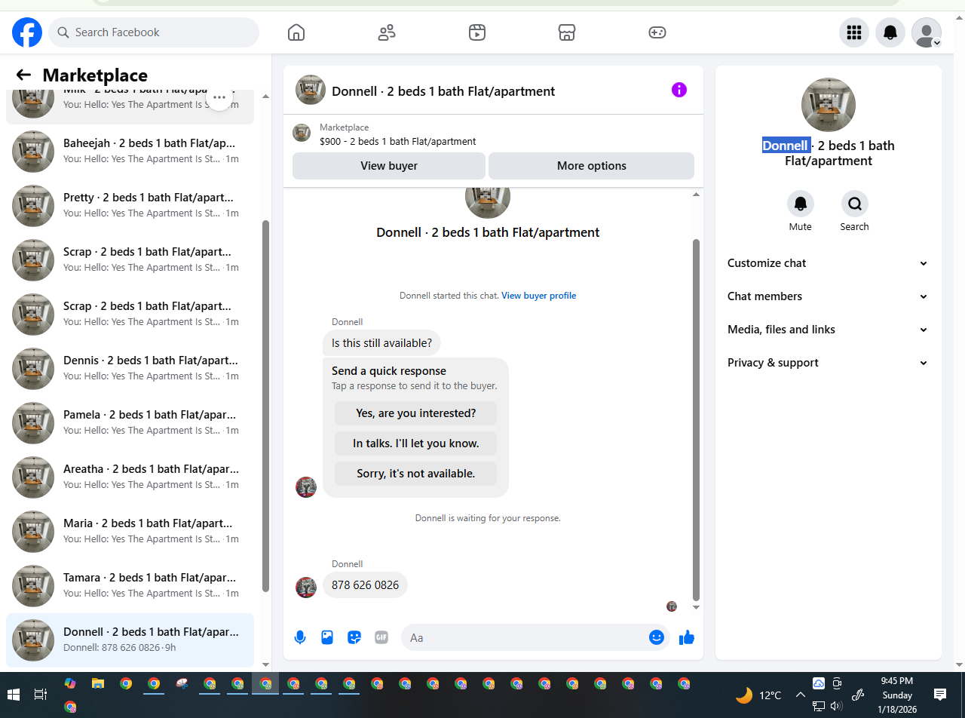965x718 pixels.
Task: Click the Search Facebook field
Action: [154, 32]
